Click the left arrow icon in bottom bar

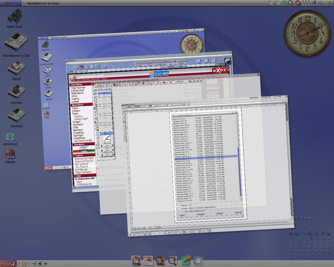tap(39, 264)
